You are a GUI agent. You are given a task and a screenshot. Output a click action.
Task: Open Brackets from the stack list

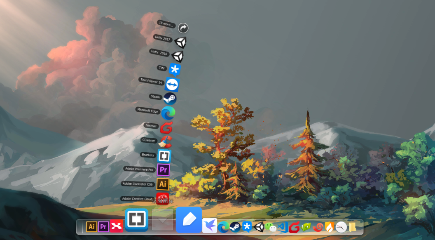pyautogui.click(x=164, y=156)
